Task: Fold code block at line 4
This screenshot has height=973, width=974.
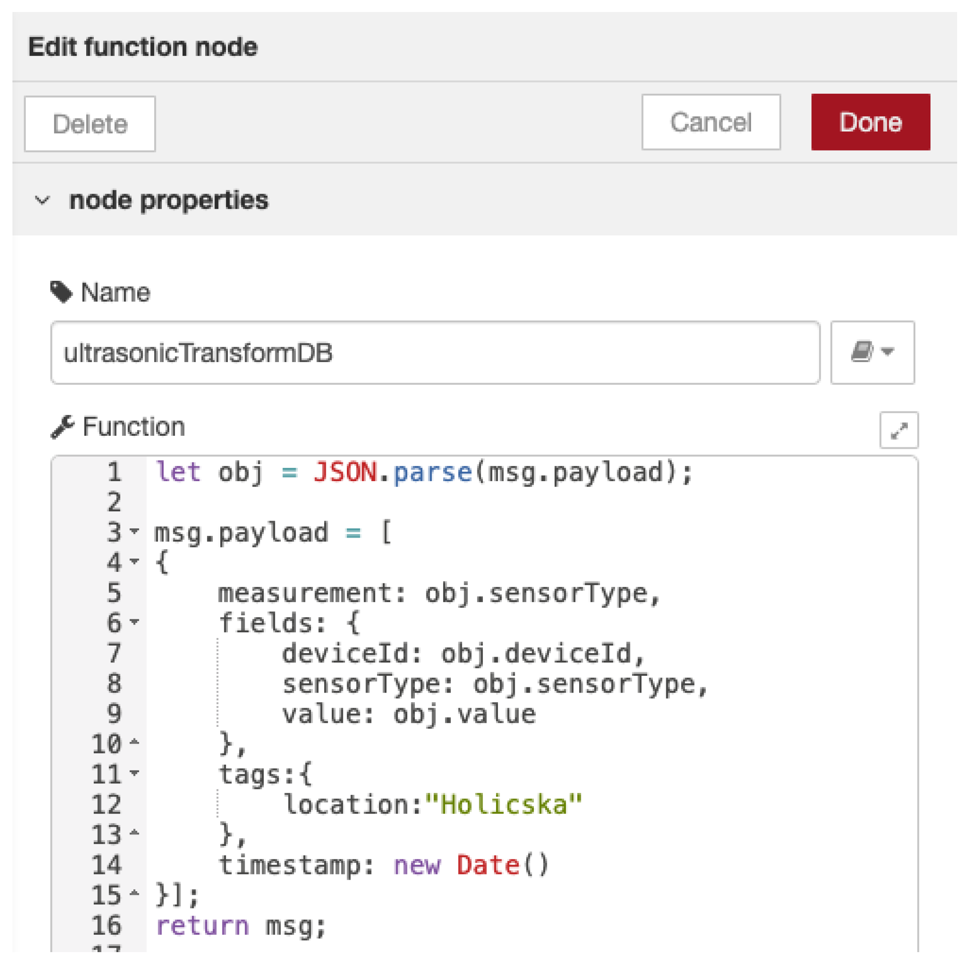Action: point(134,562)
